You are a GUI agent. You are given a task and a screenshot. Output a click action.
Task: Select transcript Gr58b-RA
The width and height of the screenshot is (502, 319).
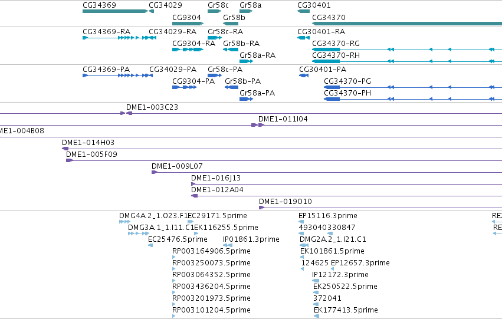231,50
